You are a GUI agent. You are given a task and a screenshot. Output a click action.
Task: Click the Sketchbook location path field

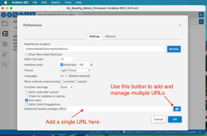(94, 49)
